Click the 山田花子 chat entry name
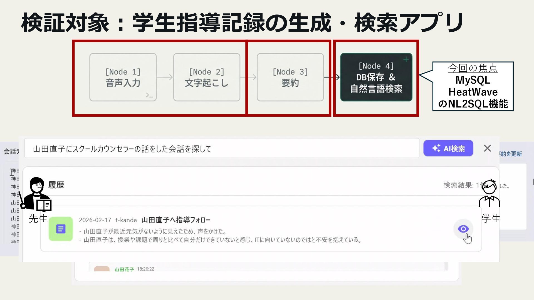The image size is (534, 300). point(124,269)
